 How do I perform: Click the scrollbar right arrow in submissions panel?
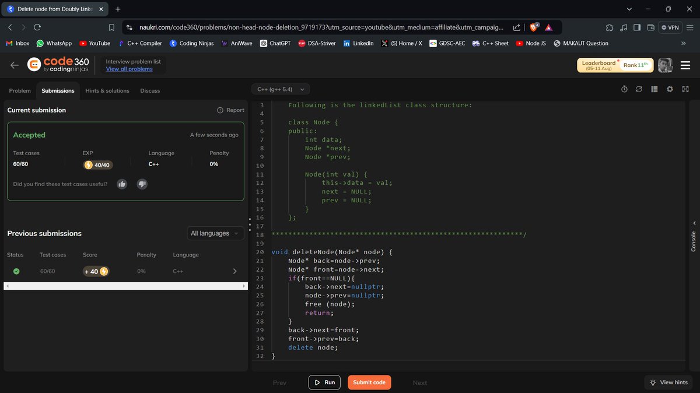point(244,286)
